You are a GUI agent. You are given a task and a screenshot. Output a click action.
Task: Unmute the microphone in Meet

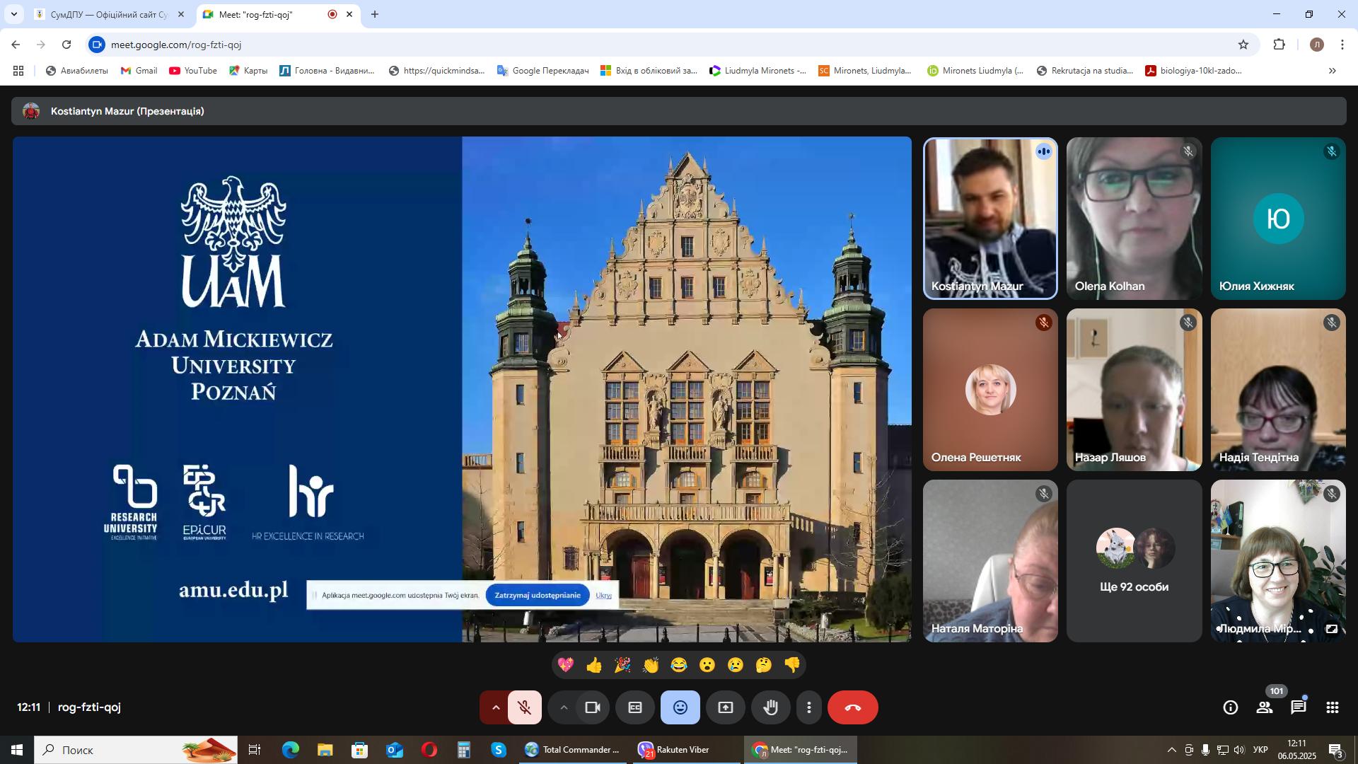pos(524,707)
